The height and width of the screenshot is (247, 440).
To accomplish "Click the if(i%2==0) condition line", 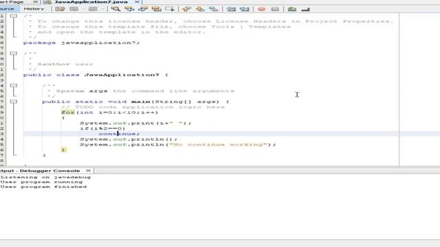I will [102, 128].
